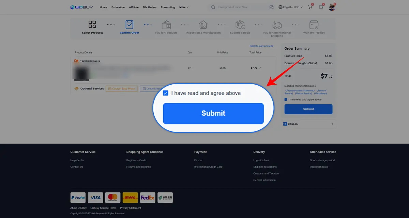
Task: Click the blurred product thumbnail image
Action: coord(81,73)
